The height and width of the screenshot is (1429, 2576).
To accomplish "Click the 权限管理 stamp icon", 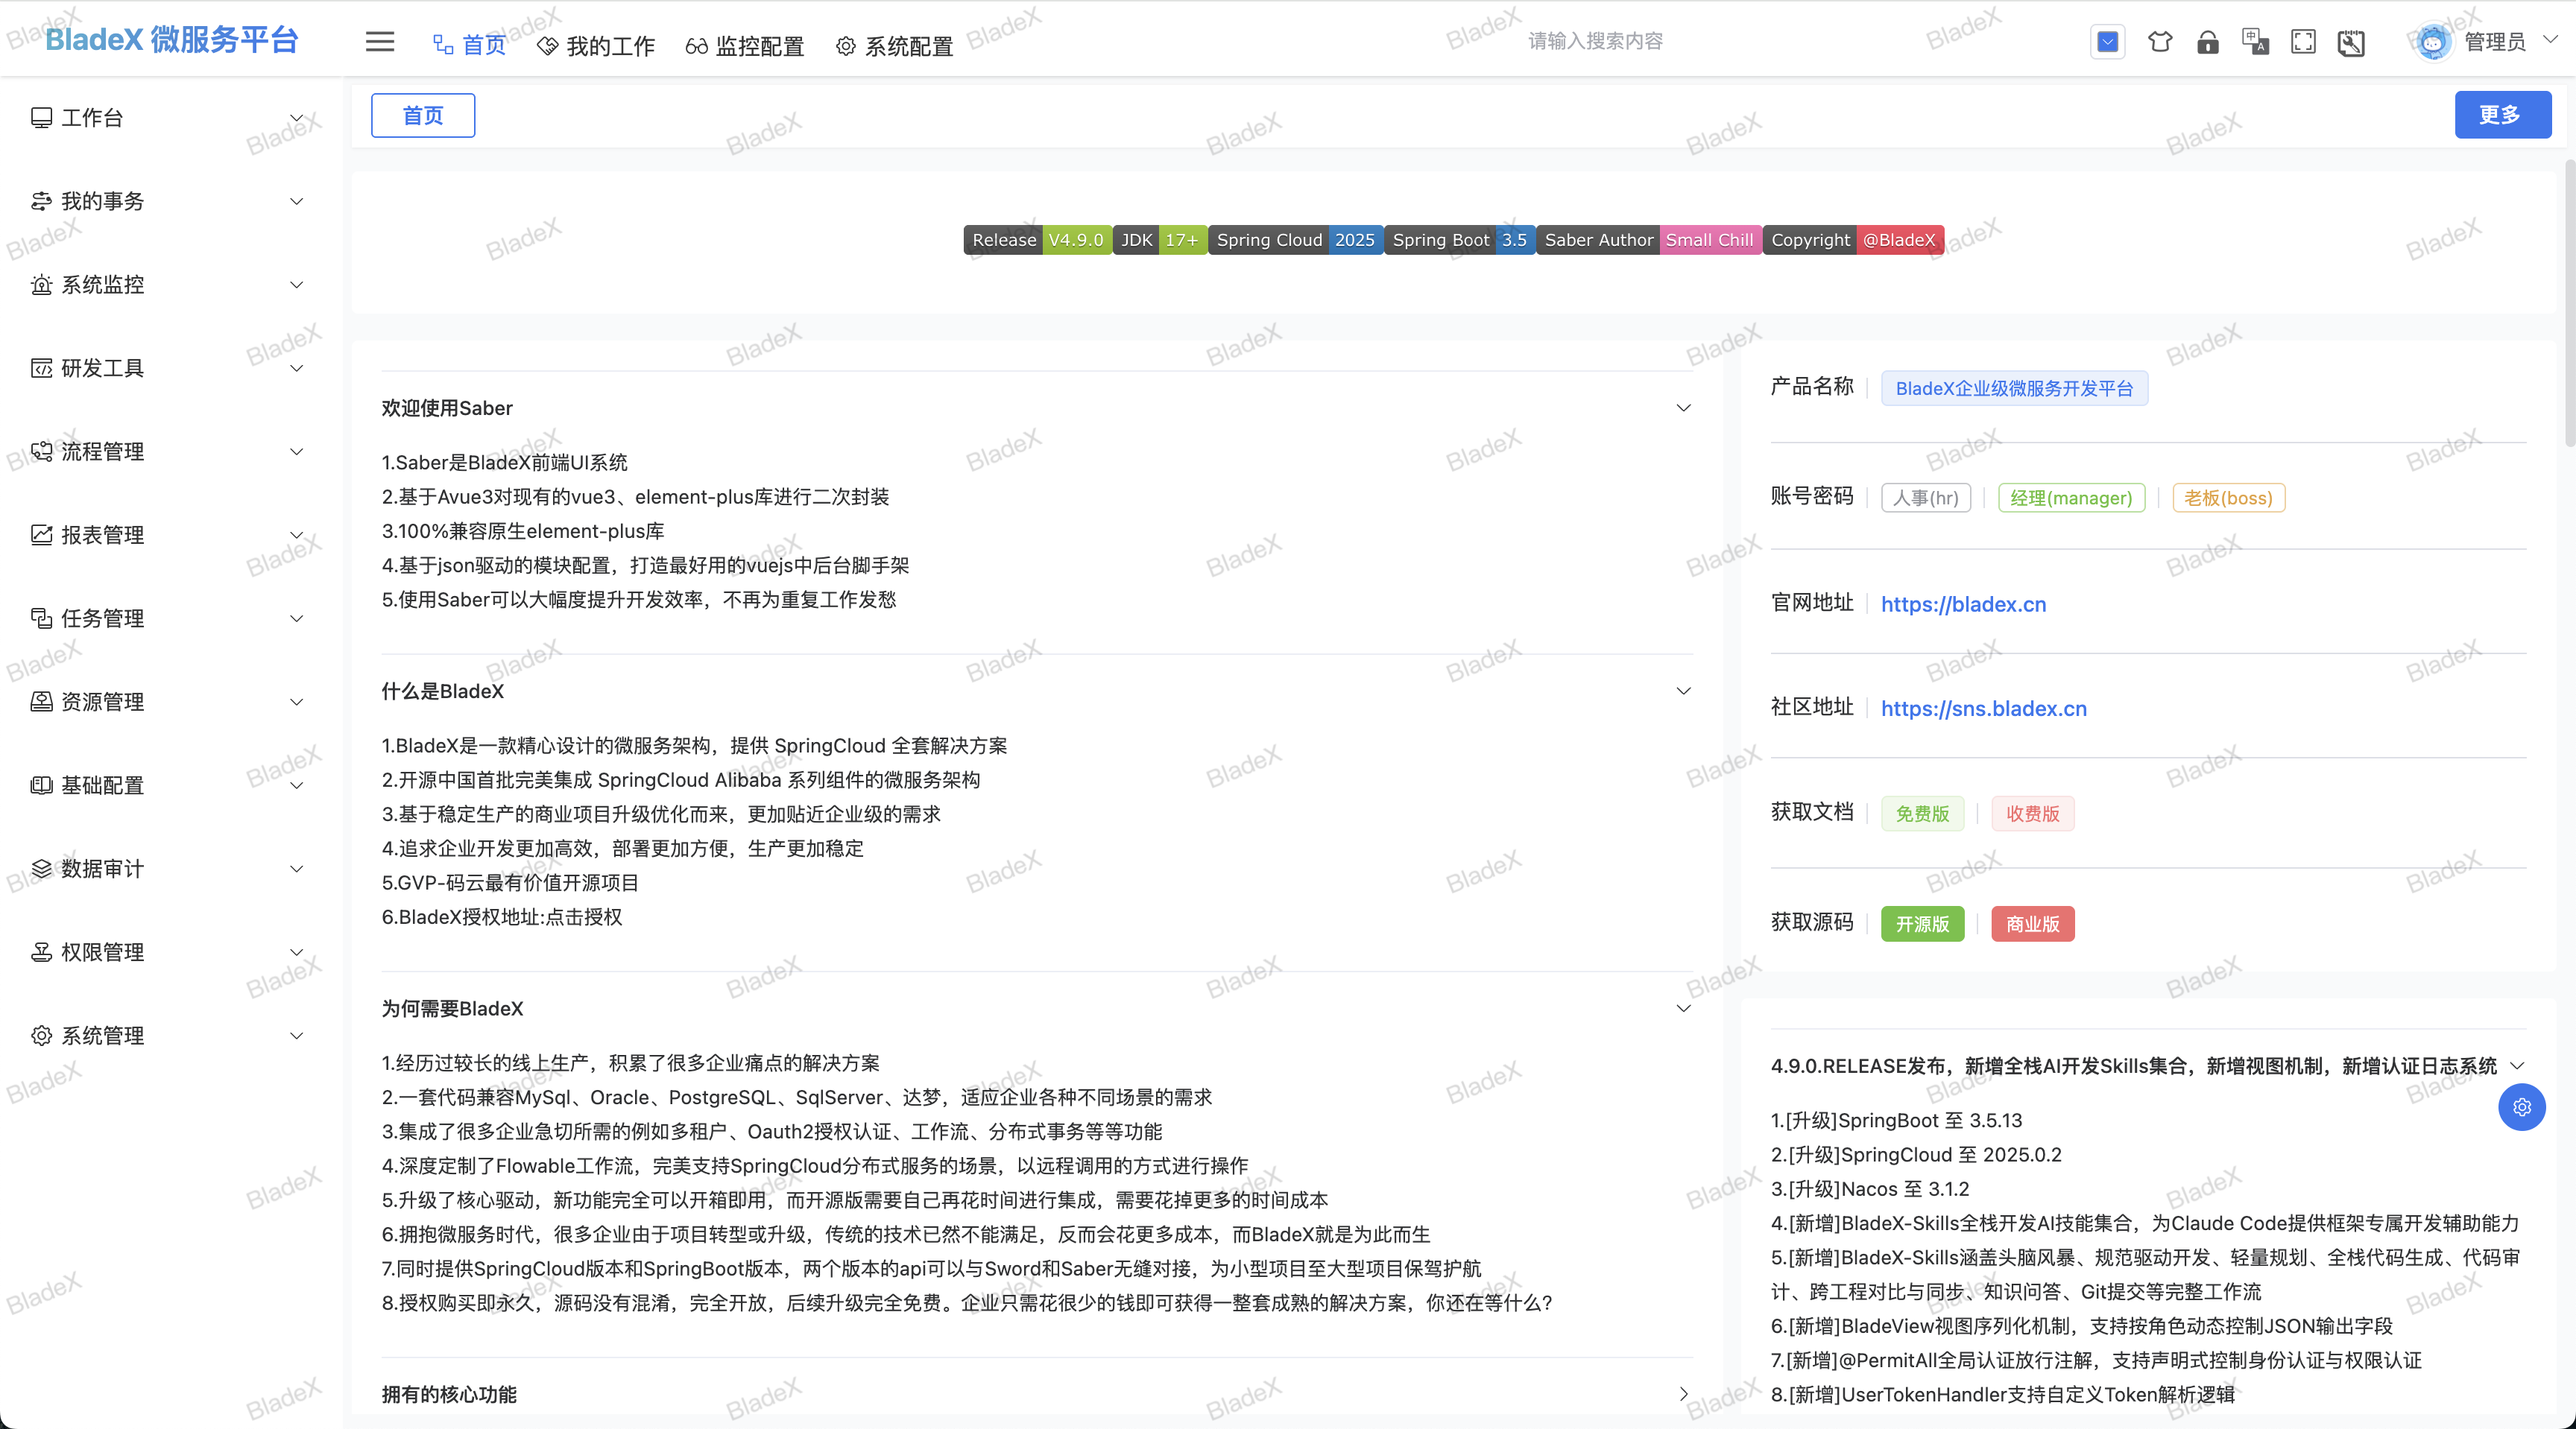I will point(41,952).
